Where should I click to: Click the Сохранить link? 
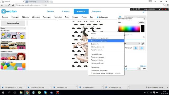point(96,11)
